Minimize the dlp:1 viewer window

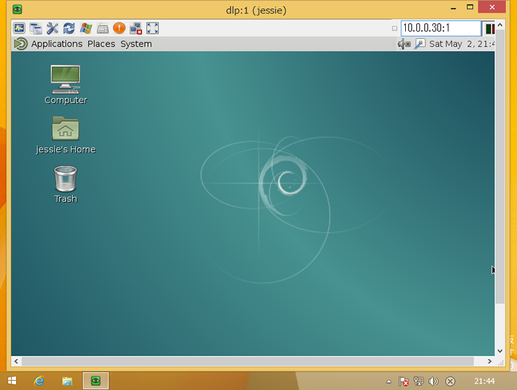pyautogui.click(x=454, y=7)
